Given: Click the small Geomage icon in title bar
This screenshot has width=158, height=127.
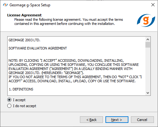Looking at the screenshot, I should pyautogui.click(x=5, y=5).
